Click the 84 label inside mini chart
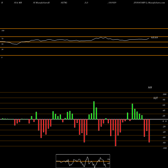This screenshot has height=168, width=168. pyautogui.click(x=108, y=159)
